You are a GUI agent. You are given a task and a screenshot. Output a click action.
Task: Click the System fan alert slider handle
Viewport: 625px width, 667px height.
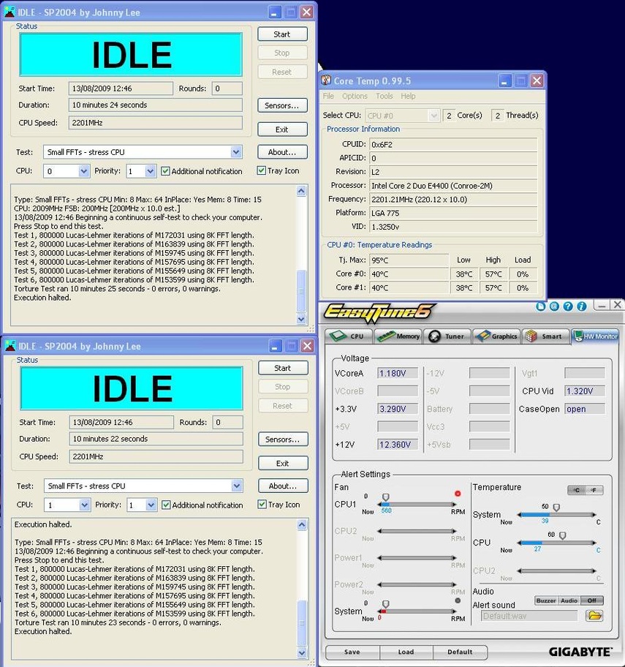[x=386, y=604]
